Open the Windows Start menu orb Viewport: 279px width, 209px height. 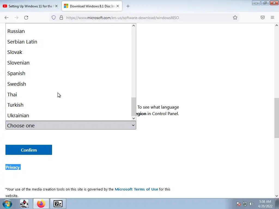point(7,204)
